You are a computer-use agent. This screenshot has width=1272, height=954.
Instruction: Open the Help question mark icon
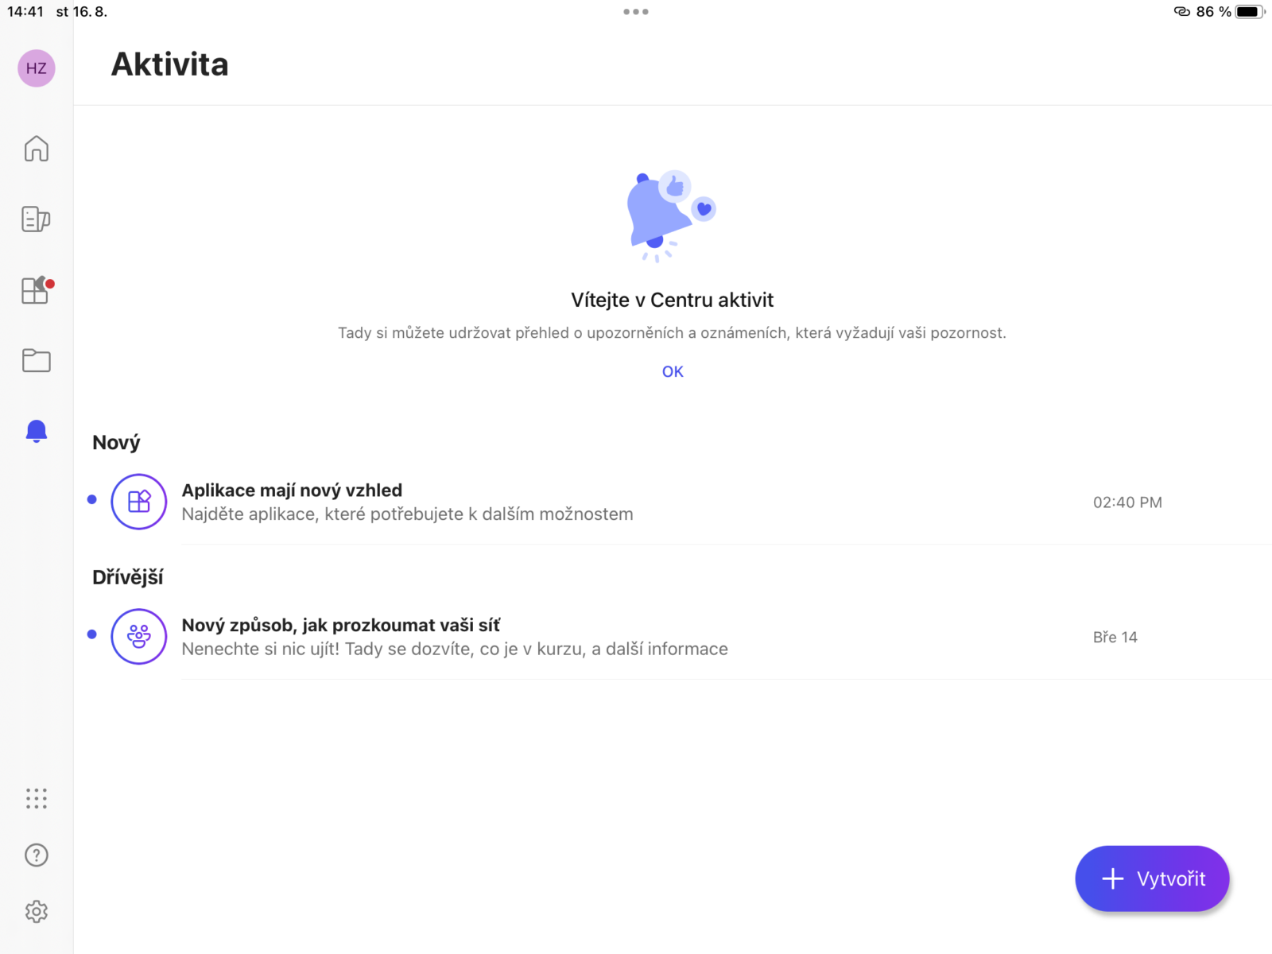tap(37, 855)
